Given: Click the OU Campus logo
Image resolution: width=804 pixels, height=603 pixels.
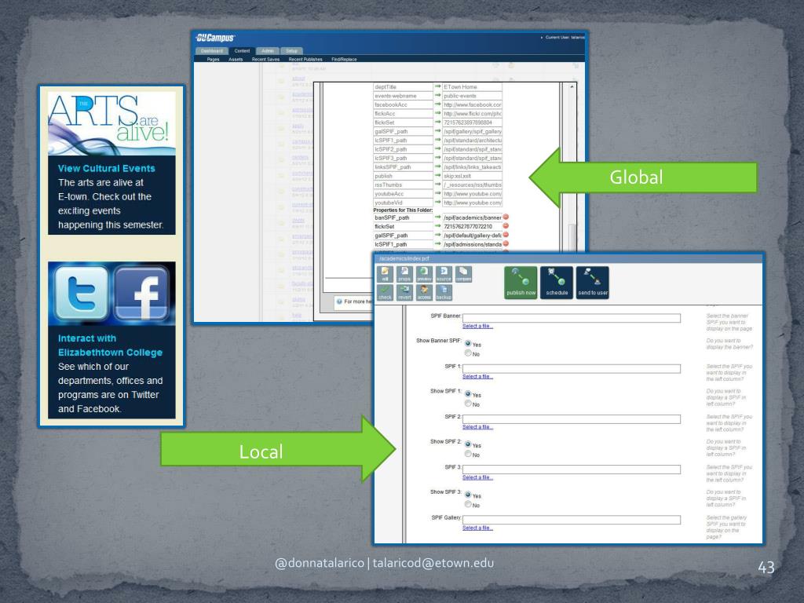Looking at the screenshot, I should click(215, 38).
